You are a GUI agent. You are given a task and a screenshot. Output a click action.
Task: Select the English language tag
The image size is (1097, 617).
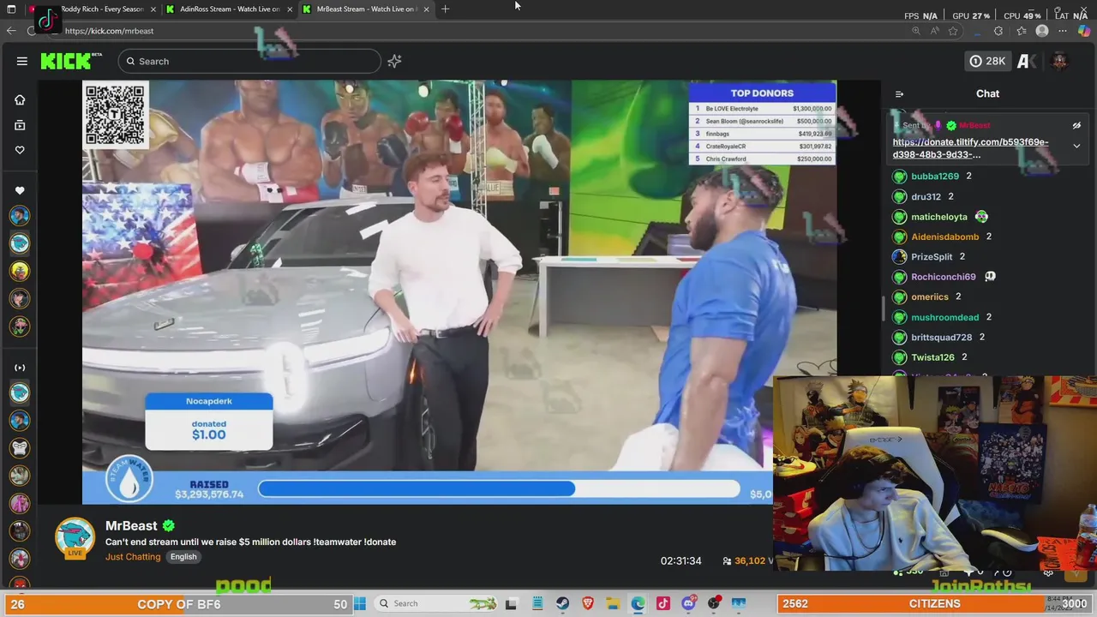pyautogui.click(x=183, y=557)
